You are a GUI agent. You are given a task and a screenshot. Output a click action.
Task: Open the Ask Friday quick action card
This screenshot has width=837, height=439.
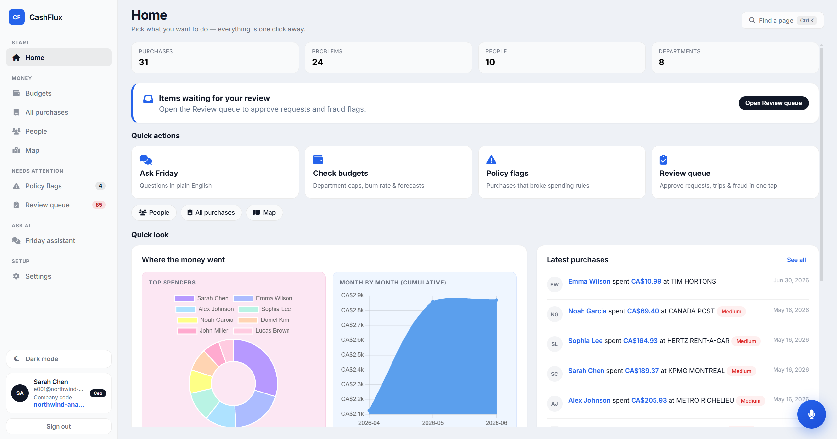[x=215, y=172]
